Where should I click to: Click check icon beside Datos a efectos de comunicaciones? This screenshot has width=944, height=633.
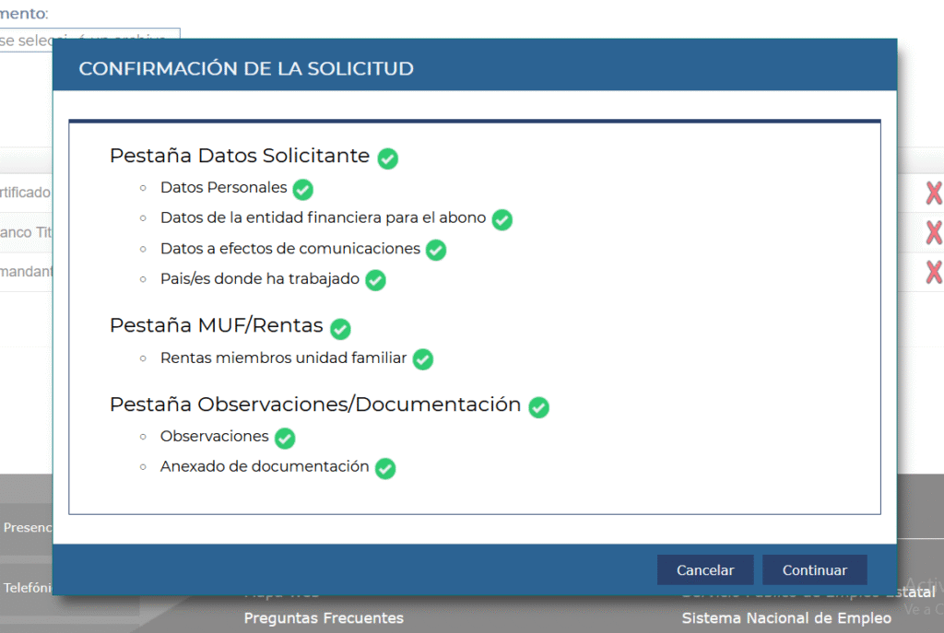click(x=435, y=251)
